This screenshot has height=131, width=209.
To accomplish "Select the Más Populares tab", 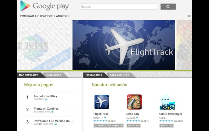I will 29,75.
